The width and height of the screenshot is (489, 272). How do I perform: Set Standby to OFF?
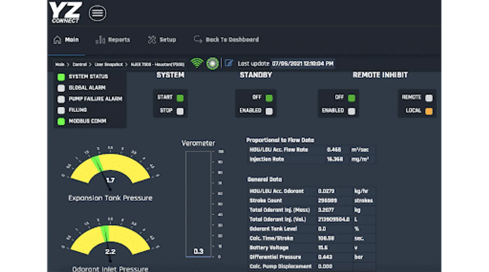[269, 98]
